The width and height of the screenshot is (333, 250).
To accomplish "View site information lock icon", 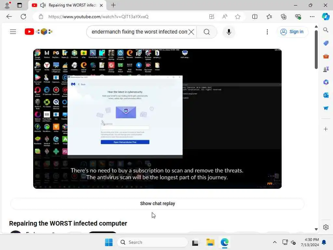I will (x=41, y=17).
